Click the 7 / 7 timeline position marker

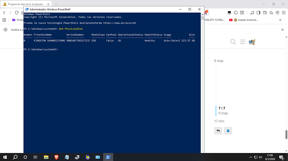[x=222, y=108]
